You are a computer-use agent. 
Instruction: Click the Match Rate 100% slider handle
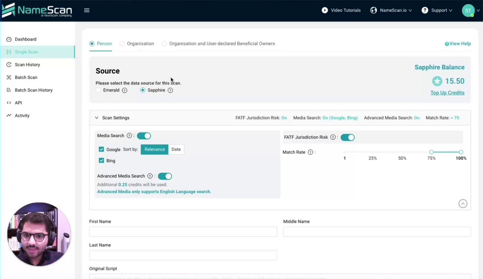coord(461,152)
